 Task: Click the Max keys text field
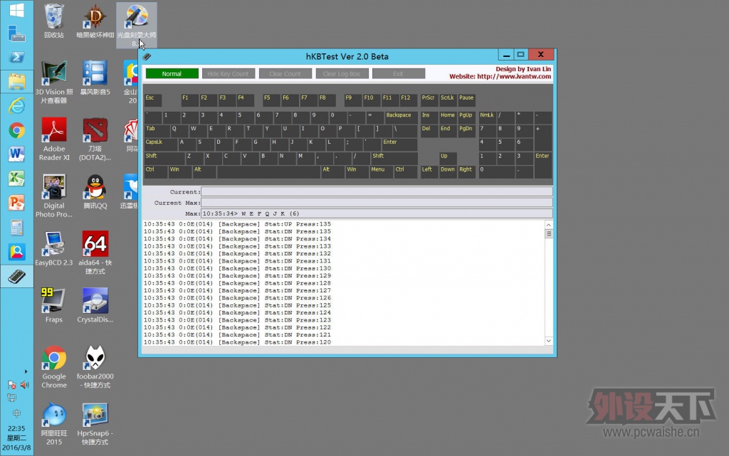coord(377,213)
